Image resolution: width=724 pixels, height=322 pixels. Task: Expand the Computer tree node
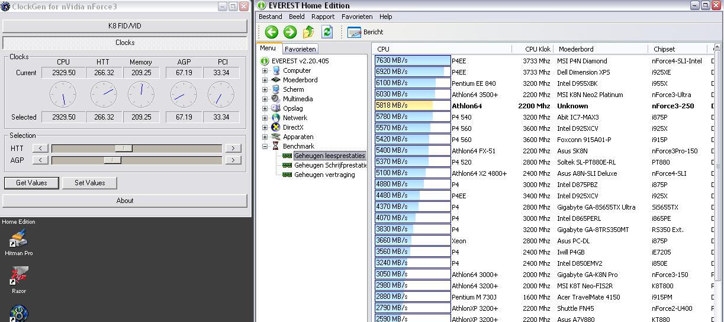265,70
